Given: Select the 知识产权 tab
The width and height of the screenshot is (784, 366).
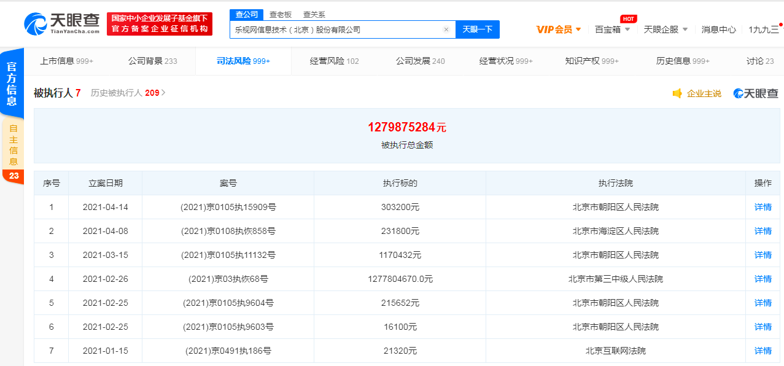Looking at the screenshot, I should point(591,61).
